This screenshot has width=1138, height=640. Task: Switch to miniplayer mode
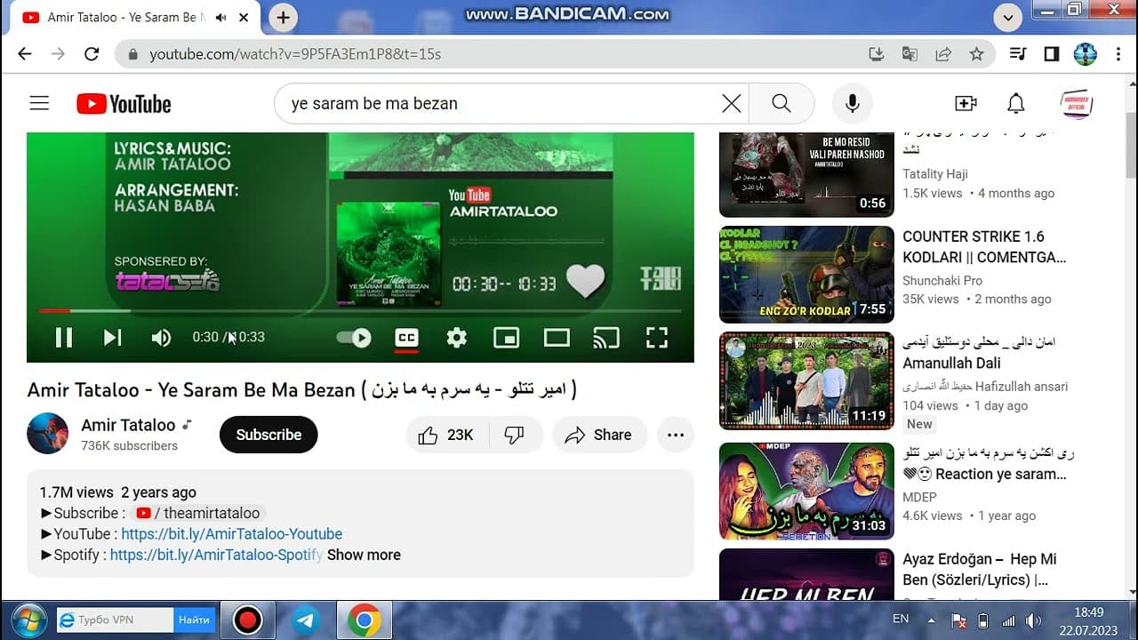tap(506, 337)
